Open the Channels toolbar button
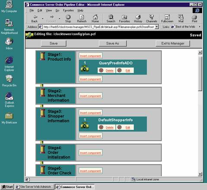The width and height of the screenshot is (207, 190). tap(152, 19)
